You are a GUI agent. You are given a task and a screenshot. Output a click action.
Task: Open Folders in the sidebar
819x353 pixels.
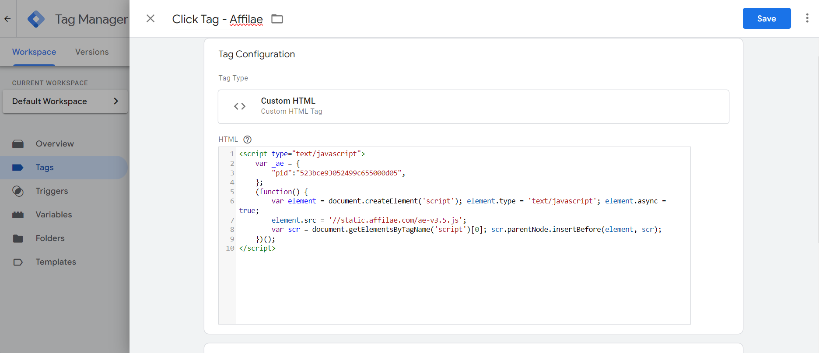coord(50,238)
